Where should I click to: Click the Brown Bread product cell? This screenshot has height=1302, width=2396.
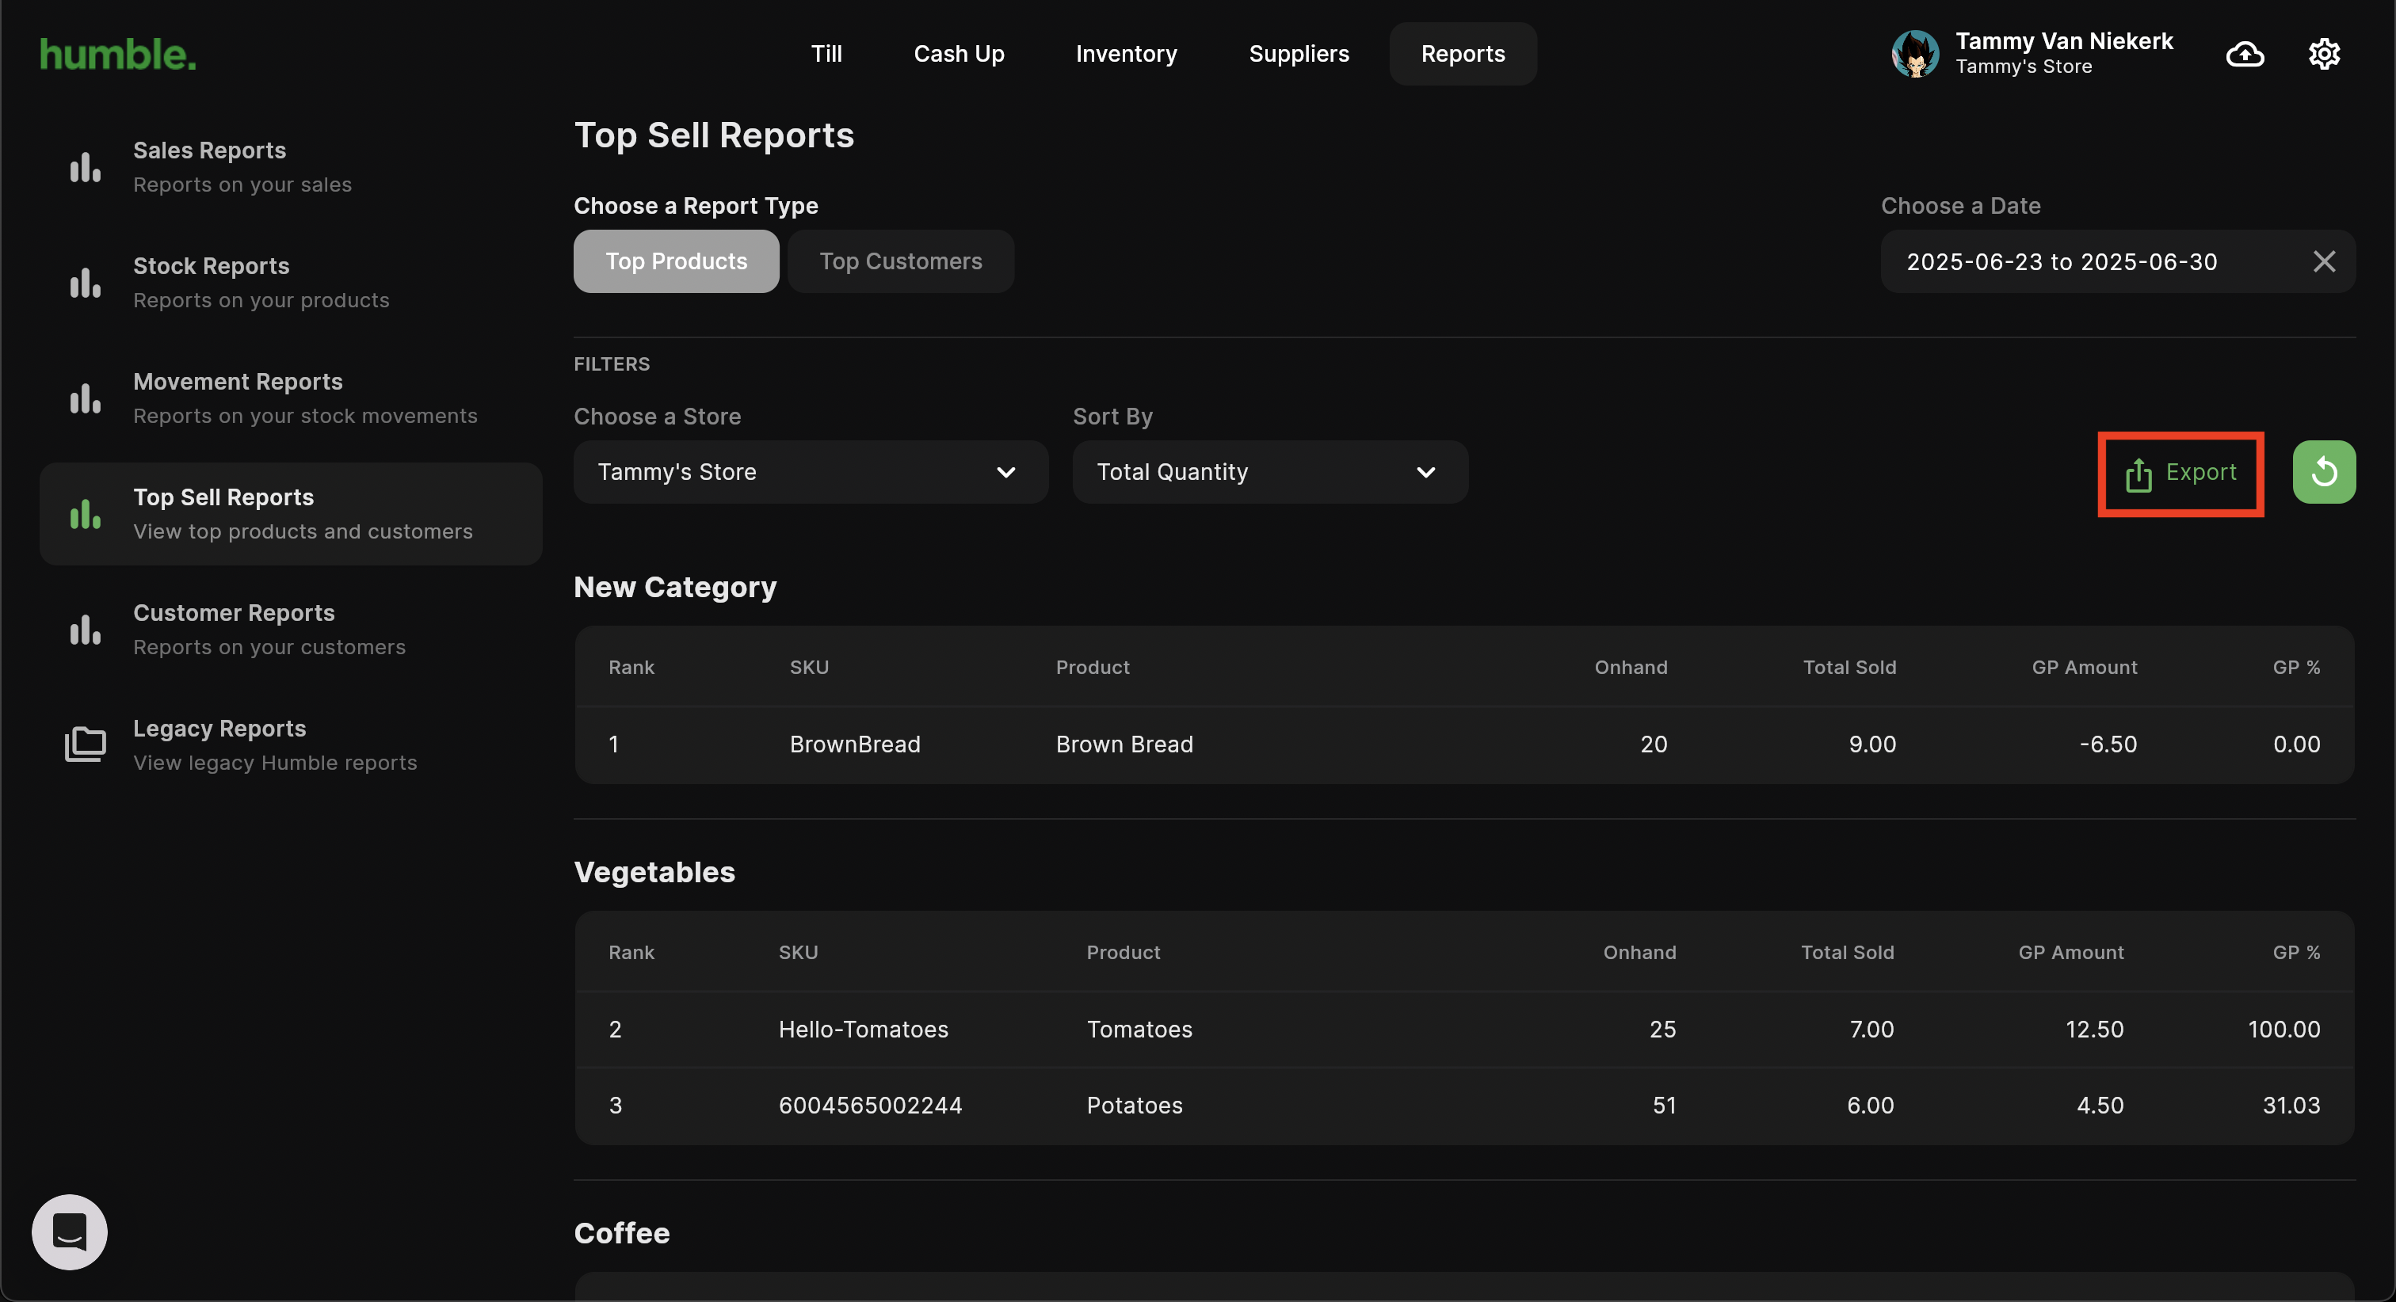pyautogui.click(x=1124, y=744)
